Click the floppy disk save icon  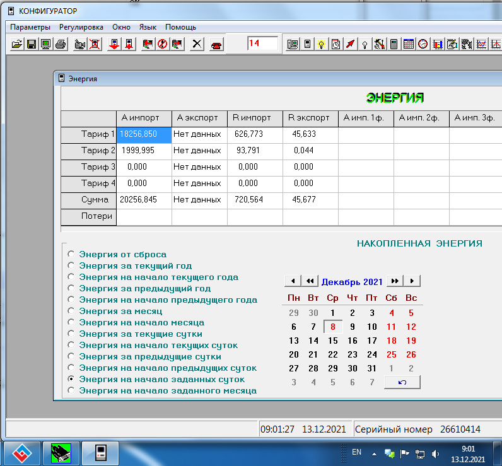[x=32, y=44]
